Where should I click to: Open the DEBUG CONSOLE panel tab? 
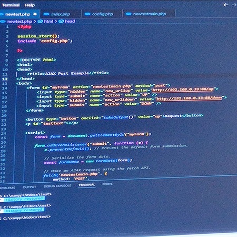pos(57,186)
